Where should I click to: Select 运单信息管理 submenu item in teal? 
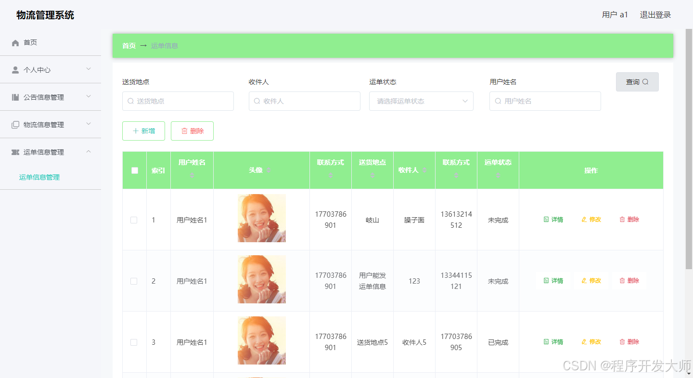(39, 177)
